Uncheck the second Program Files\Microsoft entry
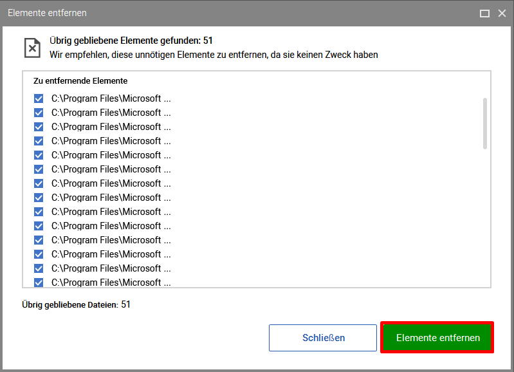 click(x=39, y=113)
